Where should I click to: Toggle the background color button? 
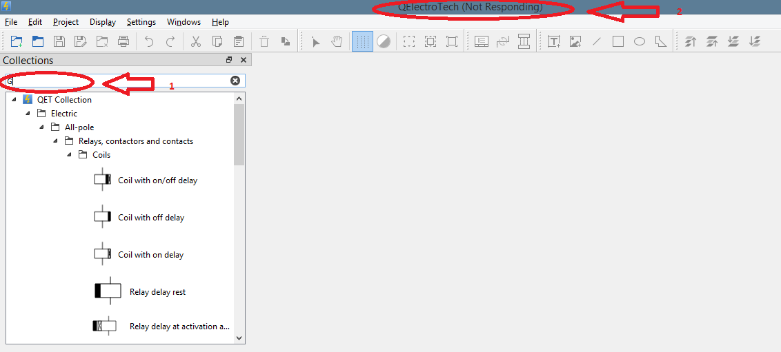point(384,41)
